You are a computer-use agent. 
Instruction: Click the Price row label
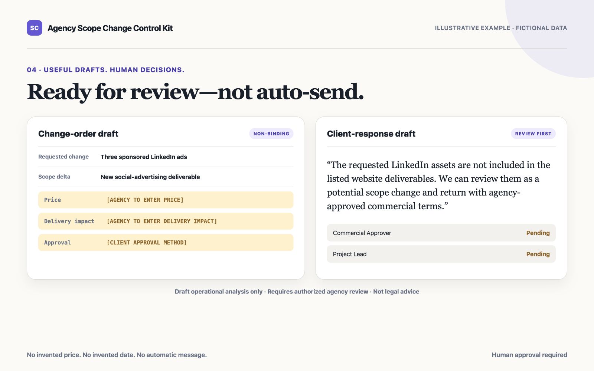click(52, 200)
